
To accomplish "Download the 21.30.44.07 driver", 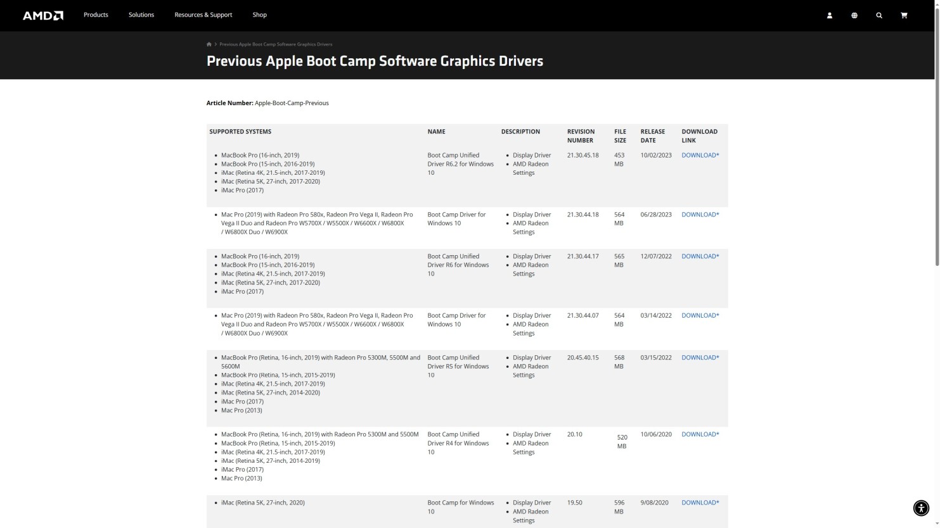I will coord(700,315).
